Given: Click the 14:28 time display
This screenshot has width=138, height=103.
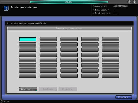Looking at the screenshot, I should (6, 101).
